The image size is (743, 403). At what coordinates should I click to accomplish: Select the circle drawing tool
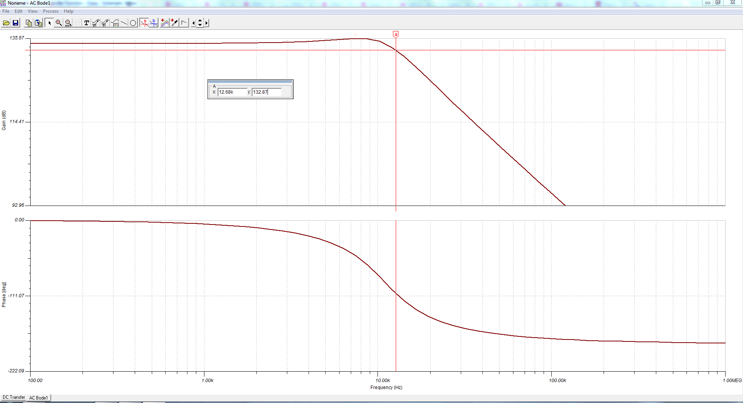(133, 23)
